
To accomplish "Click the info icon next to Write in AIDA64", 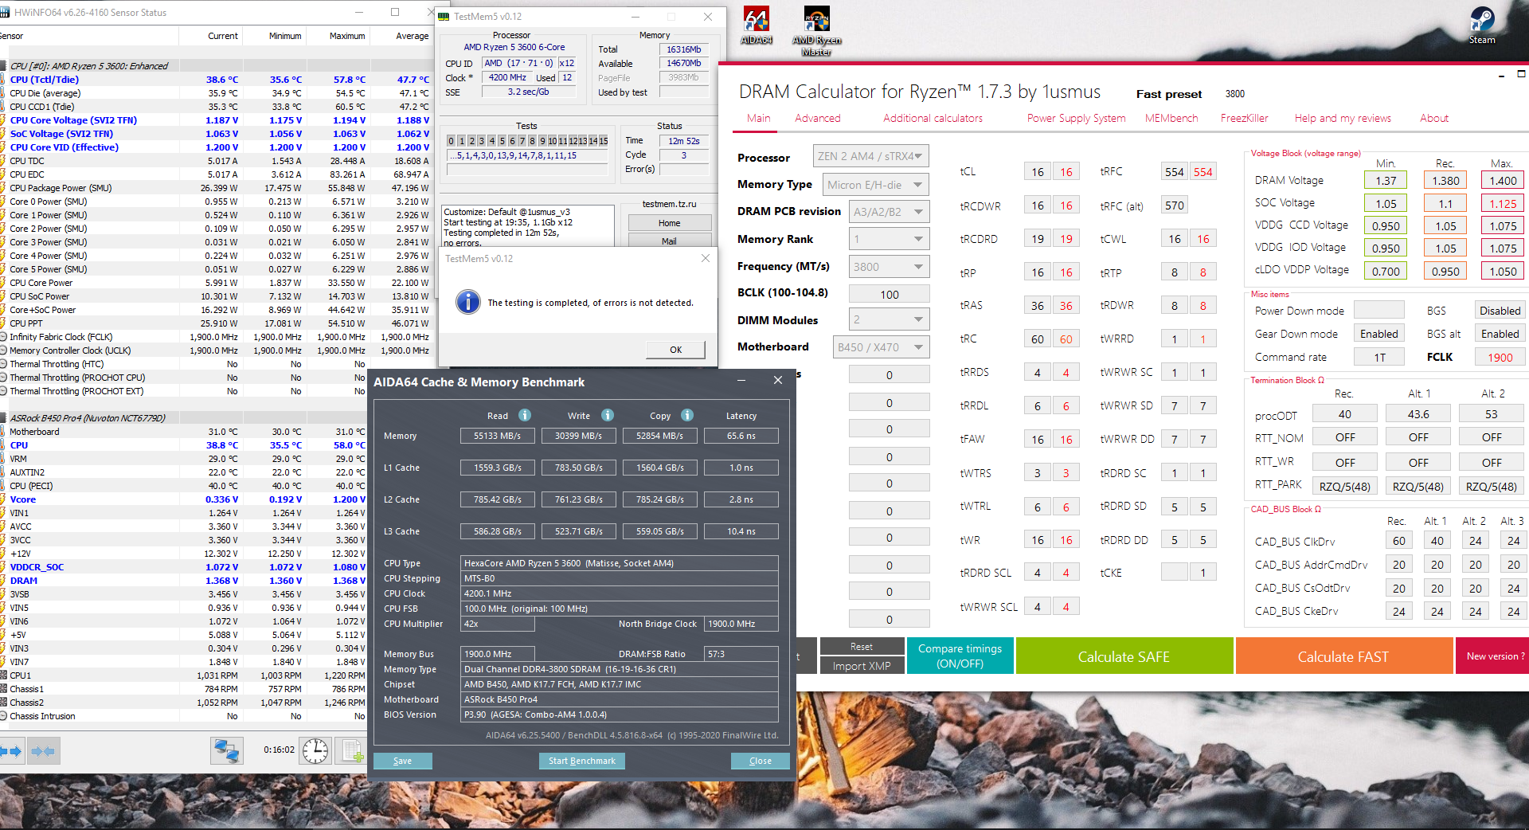I will pyautogui.click(x=608, y=415).
